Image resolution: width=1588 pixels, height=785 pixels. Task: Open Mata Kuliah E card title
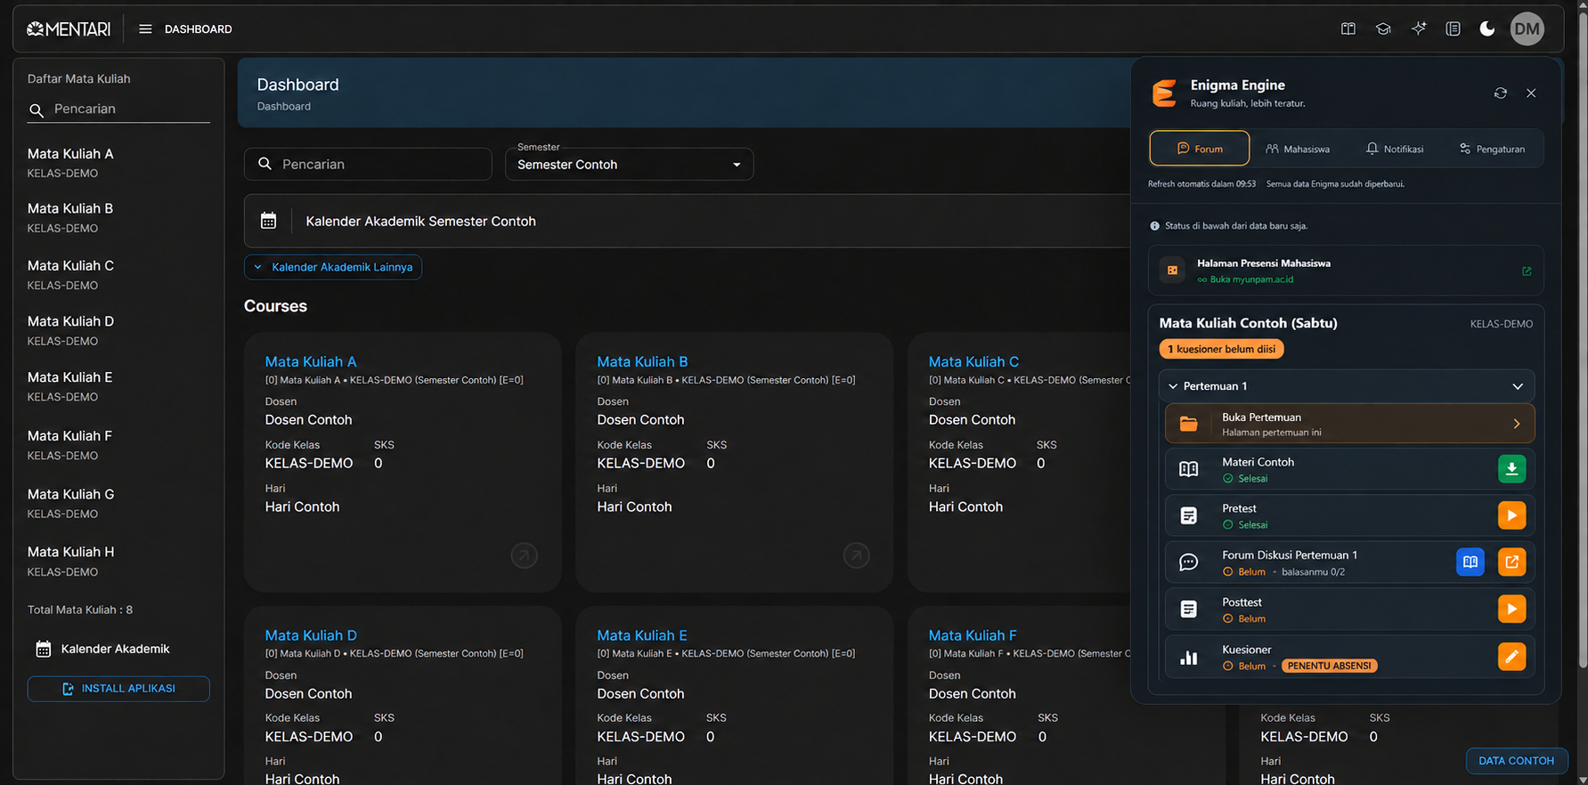[642, 635]
